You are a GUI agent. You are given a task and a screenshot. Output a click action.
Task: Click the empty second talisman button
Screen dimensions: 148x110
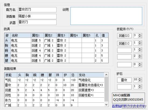coord(124,87)
